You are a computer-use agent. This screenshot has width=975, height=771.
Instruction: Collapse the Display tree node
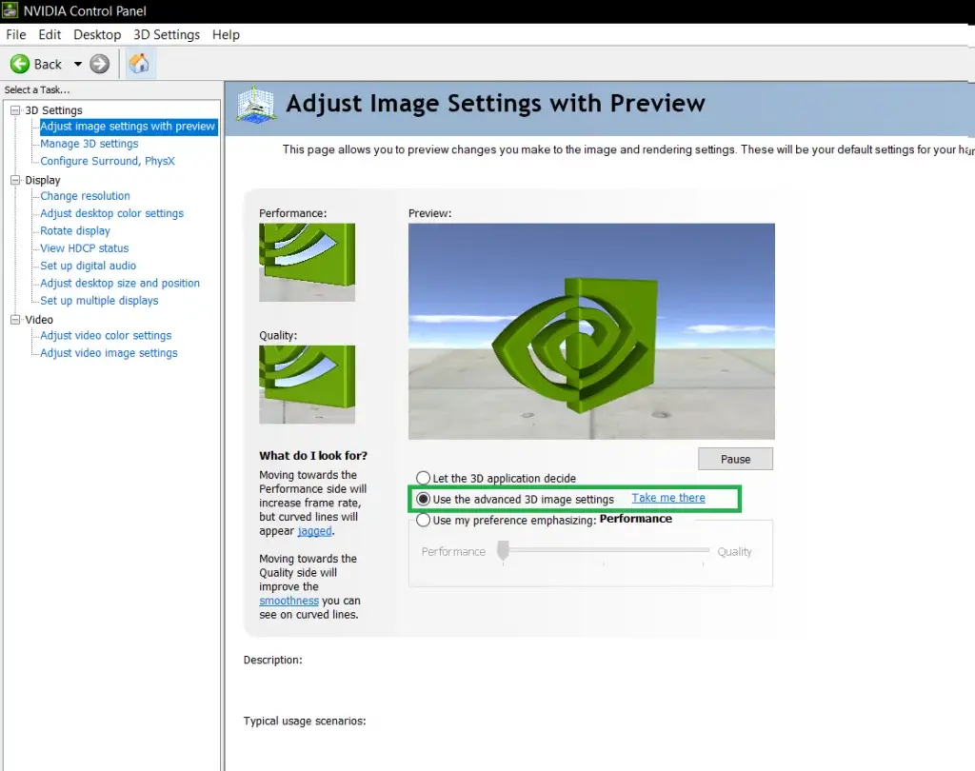[x=15, y=180]
